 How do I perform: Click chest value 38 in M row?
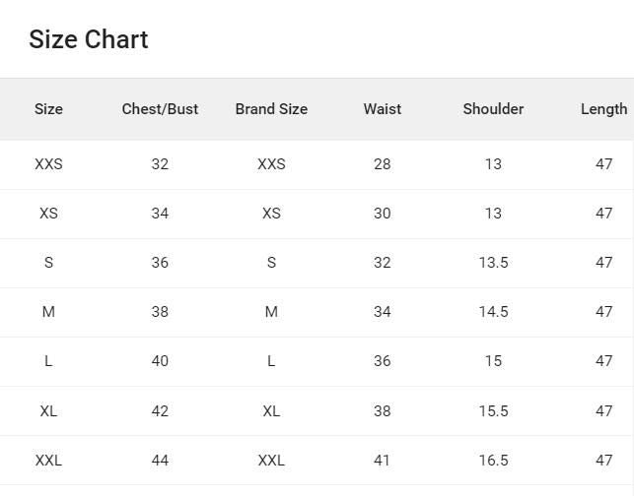(160, 312)
